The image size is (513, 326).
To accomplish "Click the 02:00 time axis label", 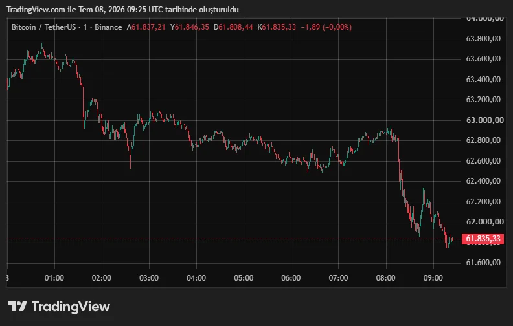I will pyautogui.click(x=102, y=278).
